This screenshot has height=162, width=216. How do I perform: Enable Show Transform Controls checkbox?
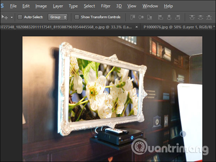pyautogui.click(x=77, y=17)
